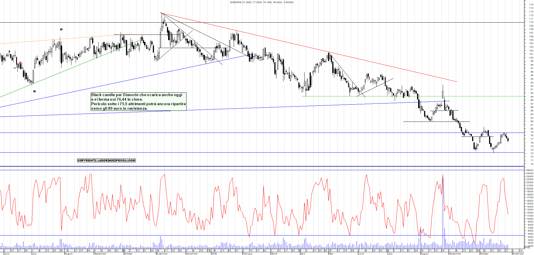Click the x100 volume multiplier box
Screen dimensions: 534x255
[526, 248]
